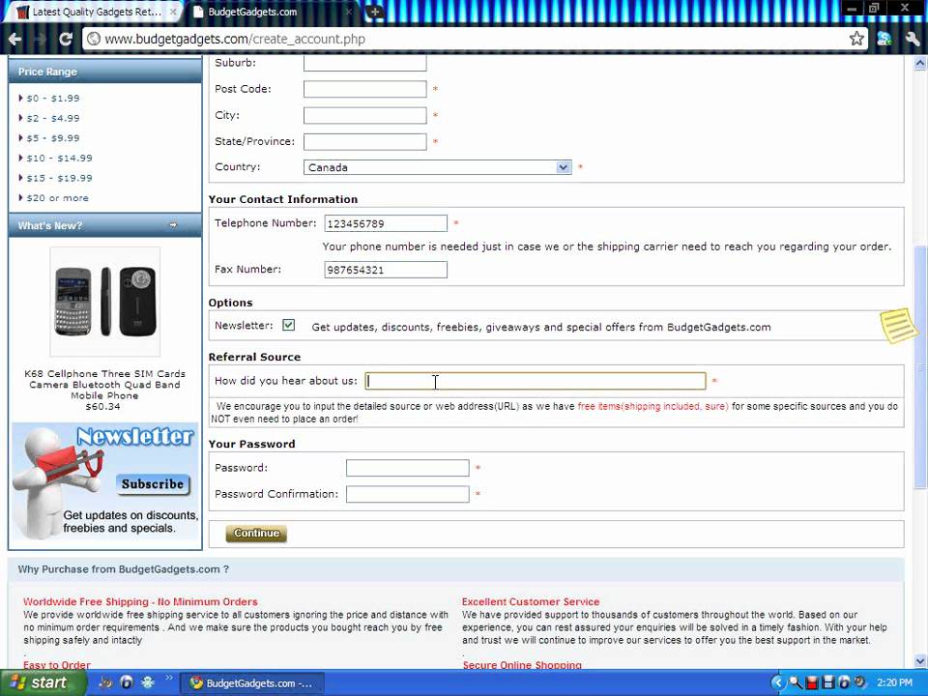Open a new tab with the plus button
The width and height of the screenshot is (928, 696).
374,12
